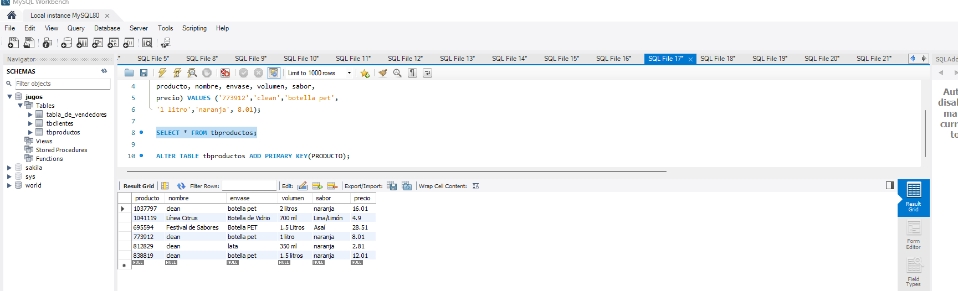Open the Scripting menu
This screenshot has width=958, height=291.
click(194, 28)
